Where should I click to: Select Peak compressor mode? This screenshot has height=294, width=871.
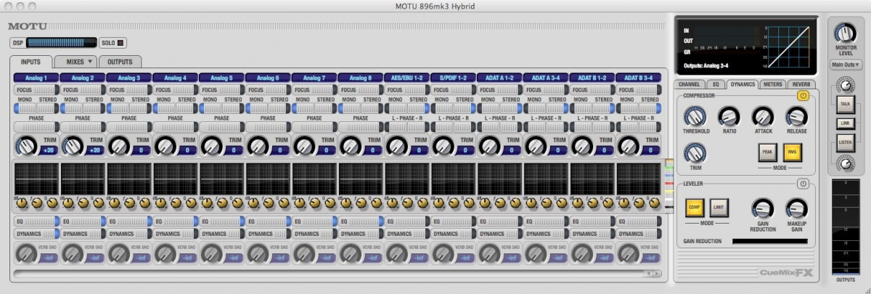(766, 152)
